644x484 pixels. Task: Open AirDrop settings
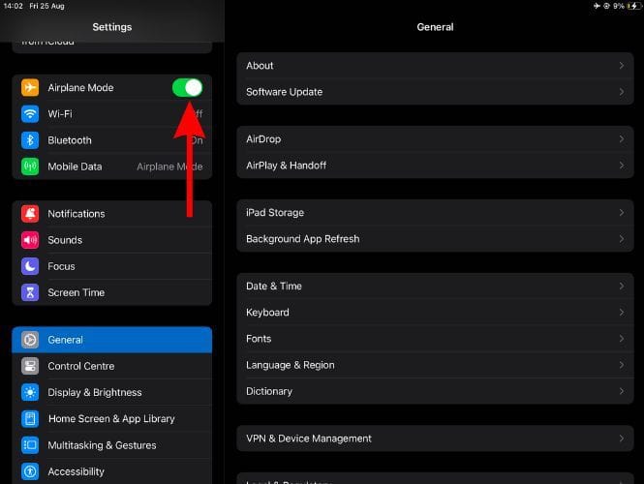click(435, 139)
